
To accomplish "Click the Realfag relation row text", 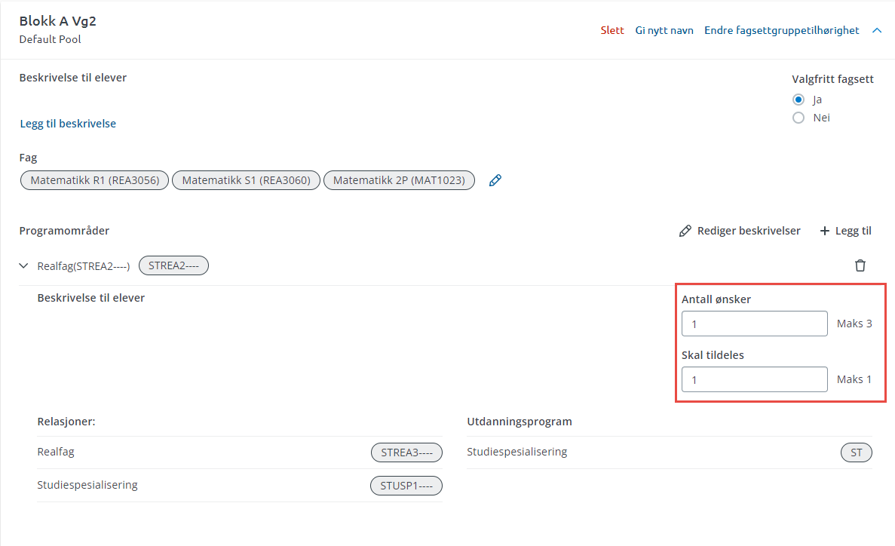I will [56, 452].
